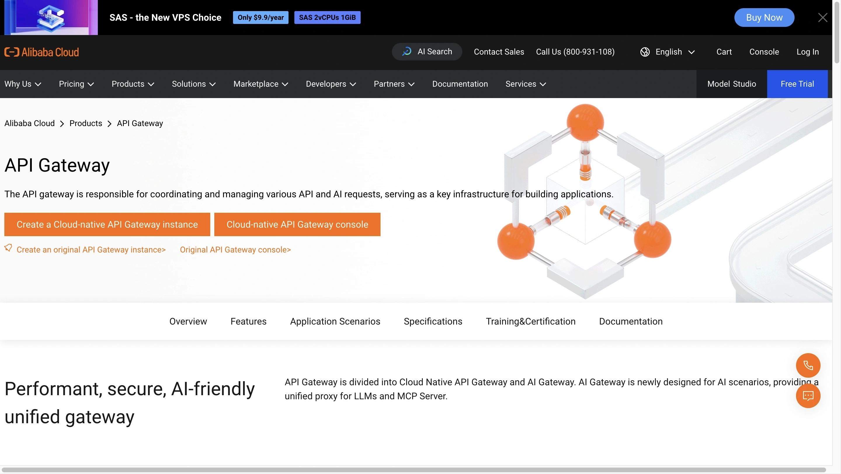Screen dimensions: 841x474
Task: Click Call Us (800-931-108)
Action: pos(575,52)
